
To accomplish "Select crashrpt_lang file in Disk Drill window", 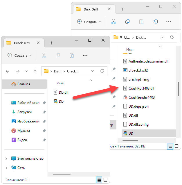I will coord(136,79).
